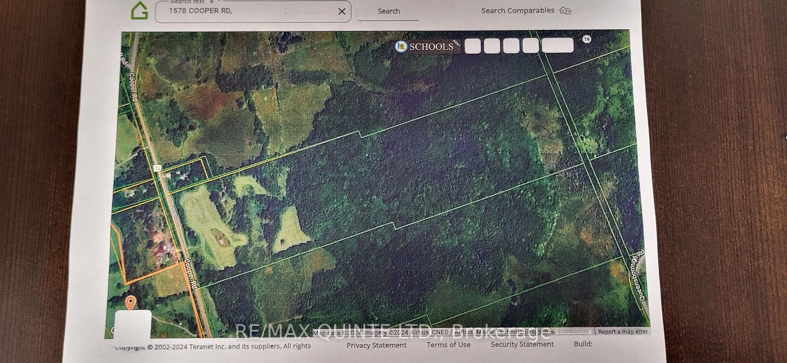Click white map thumbnail at bottom-left corner
The width and height of the screenshot is (787, 363).
[133, 325]
